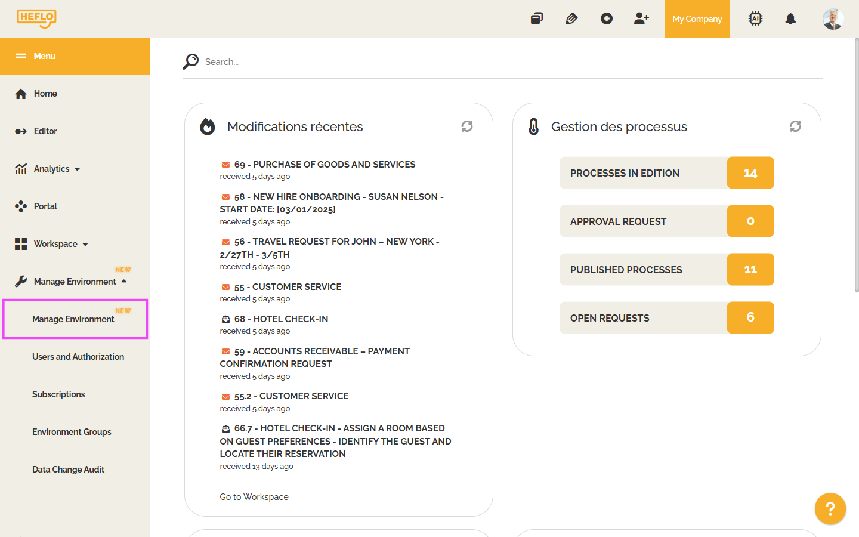Click the Home house icon
This screenshot has height=537, width=859.
[21, 94]
